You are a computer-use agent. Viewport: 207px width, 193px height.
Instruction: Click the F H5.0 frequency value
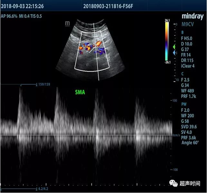point(187,38)
